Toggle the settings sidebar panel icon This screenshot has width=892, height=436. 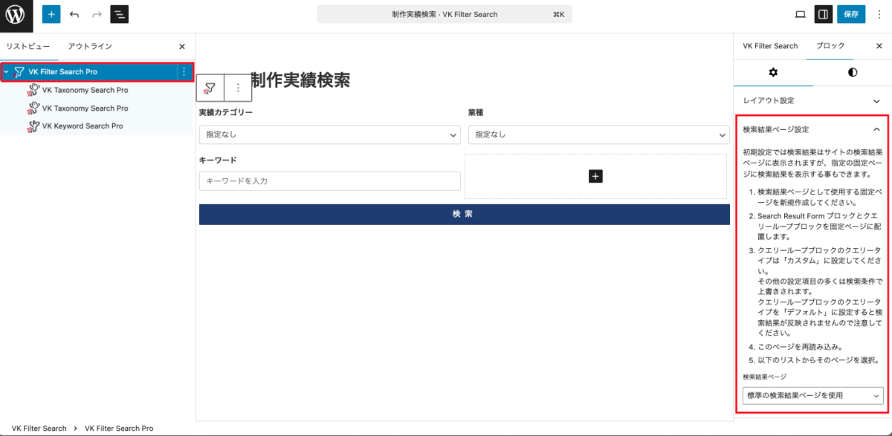[823, 14]
